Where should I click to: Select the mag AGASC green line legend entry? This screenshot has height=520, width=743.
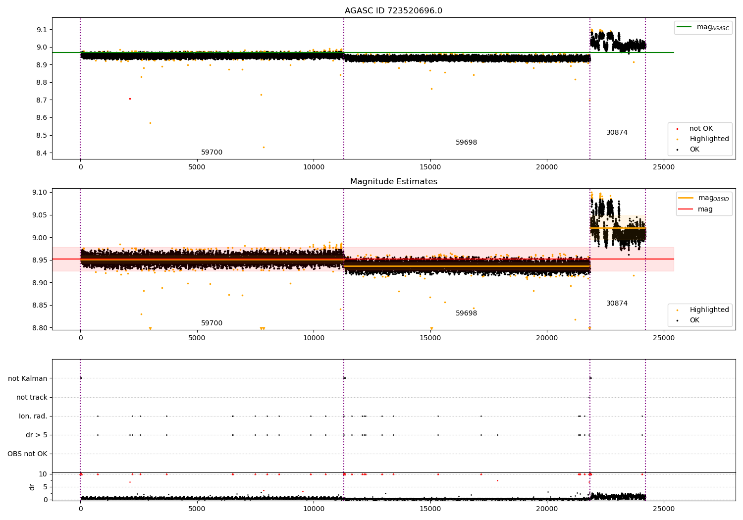pyautogui.click(x=703, y=27)
